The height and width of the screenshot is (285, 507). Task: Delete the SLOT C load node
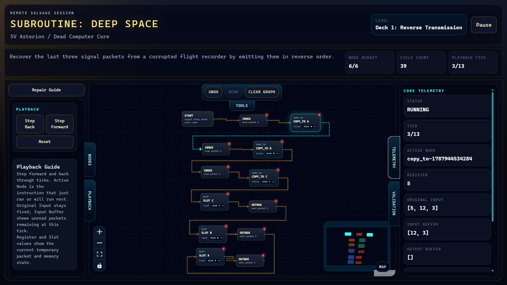point(228,194)
